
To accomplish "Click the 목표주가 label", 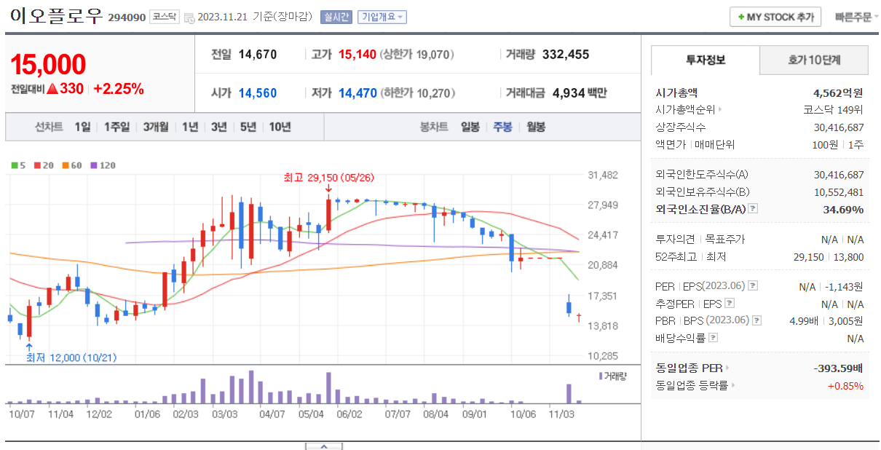I will pyautogui.click(x=725, y=240).
